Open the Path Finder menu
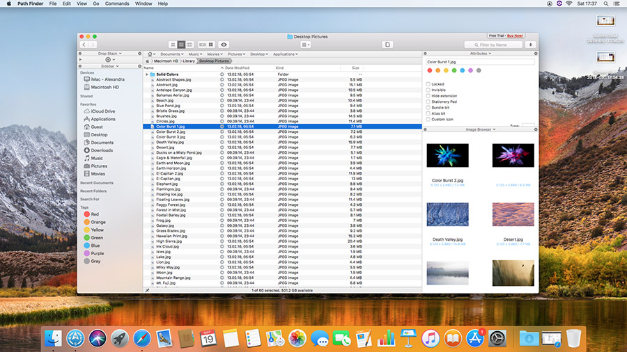 (x=31, y=3)
